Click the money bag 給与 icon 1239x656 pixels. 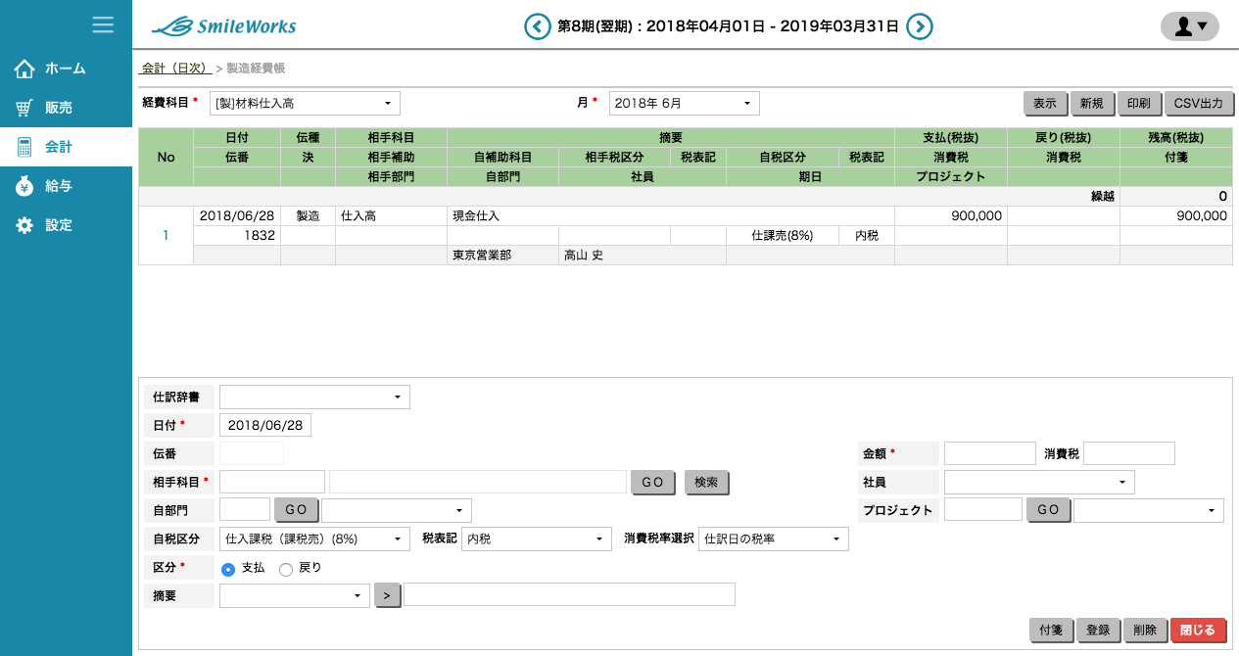pyautogui.click(x=25, y=186)
